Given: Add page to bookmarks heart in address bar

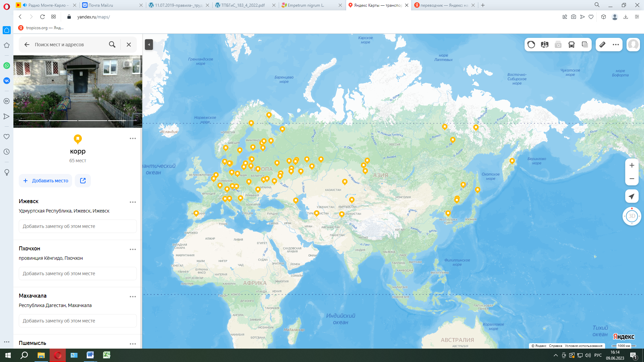Looking at the screenshot, I should (x=591, y=17).
